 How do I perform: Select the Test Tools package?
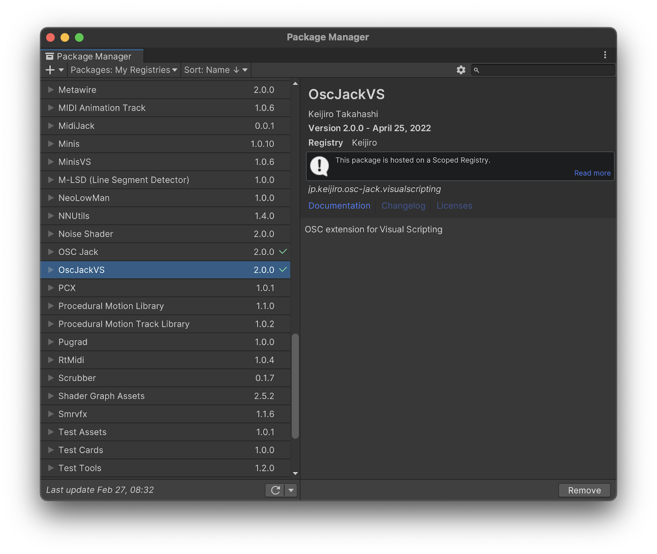coord(165,468)
